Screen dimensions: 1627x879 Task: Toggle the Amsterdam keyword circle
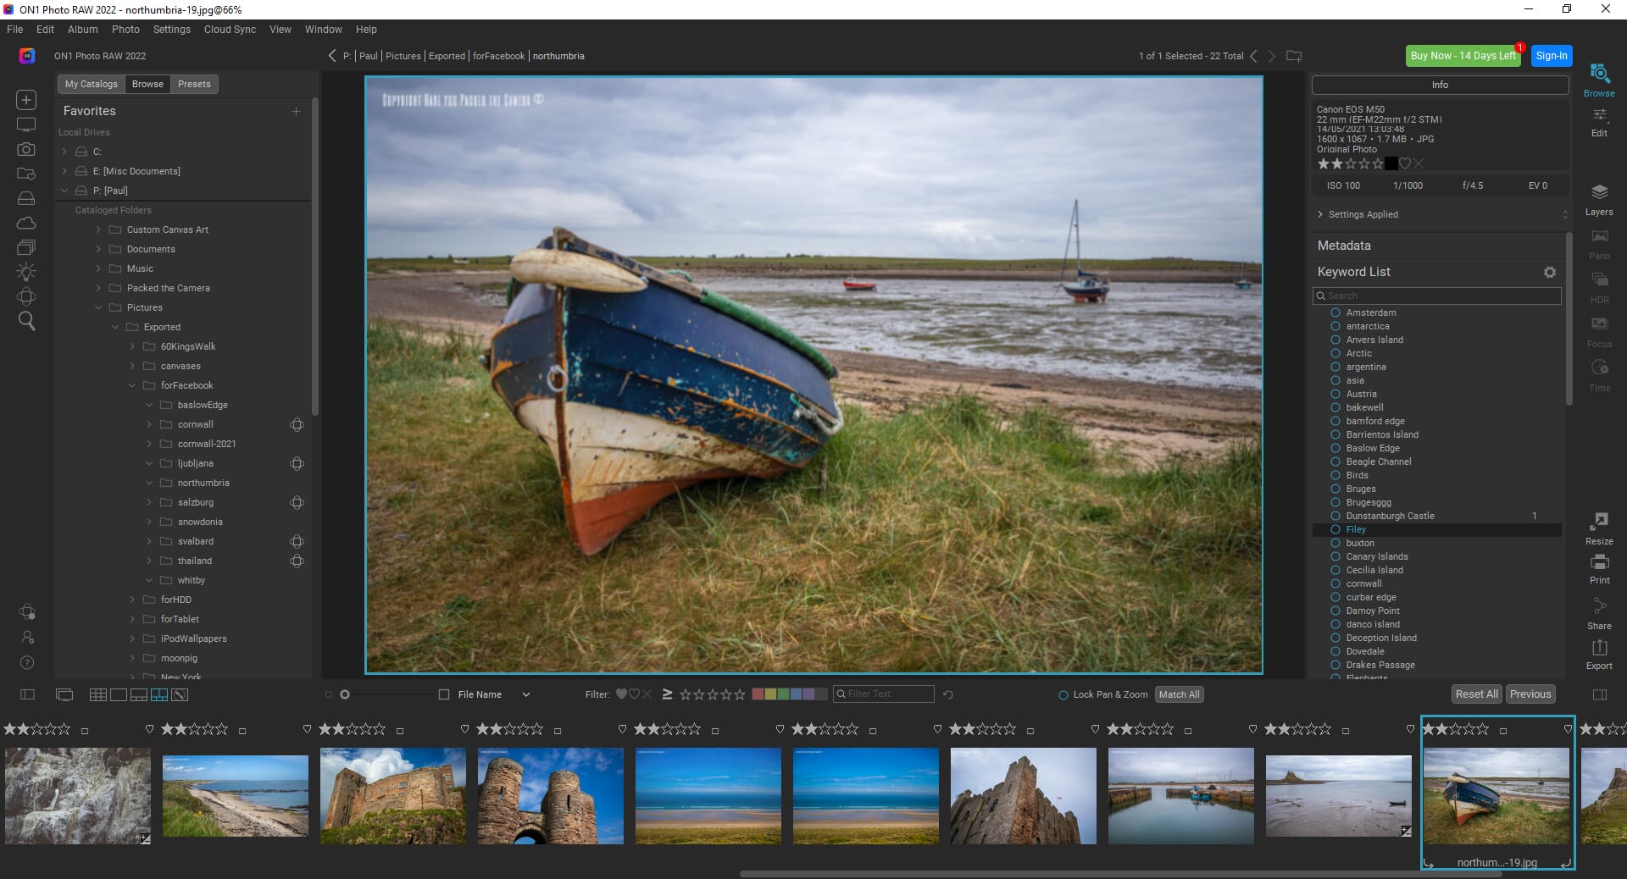point(1335,312)
